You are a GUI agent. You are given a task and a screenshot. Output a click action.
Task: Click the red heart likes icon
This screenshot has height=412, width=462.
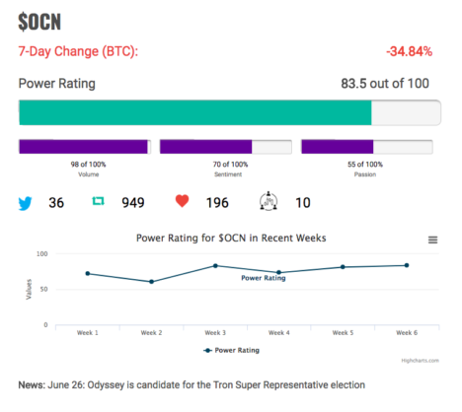click(182, 201)
